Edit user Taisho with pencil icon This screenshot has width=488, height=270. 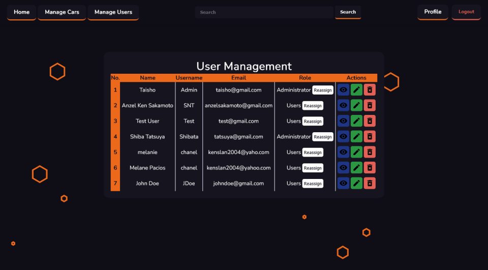(356, 89)
